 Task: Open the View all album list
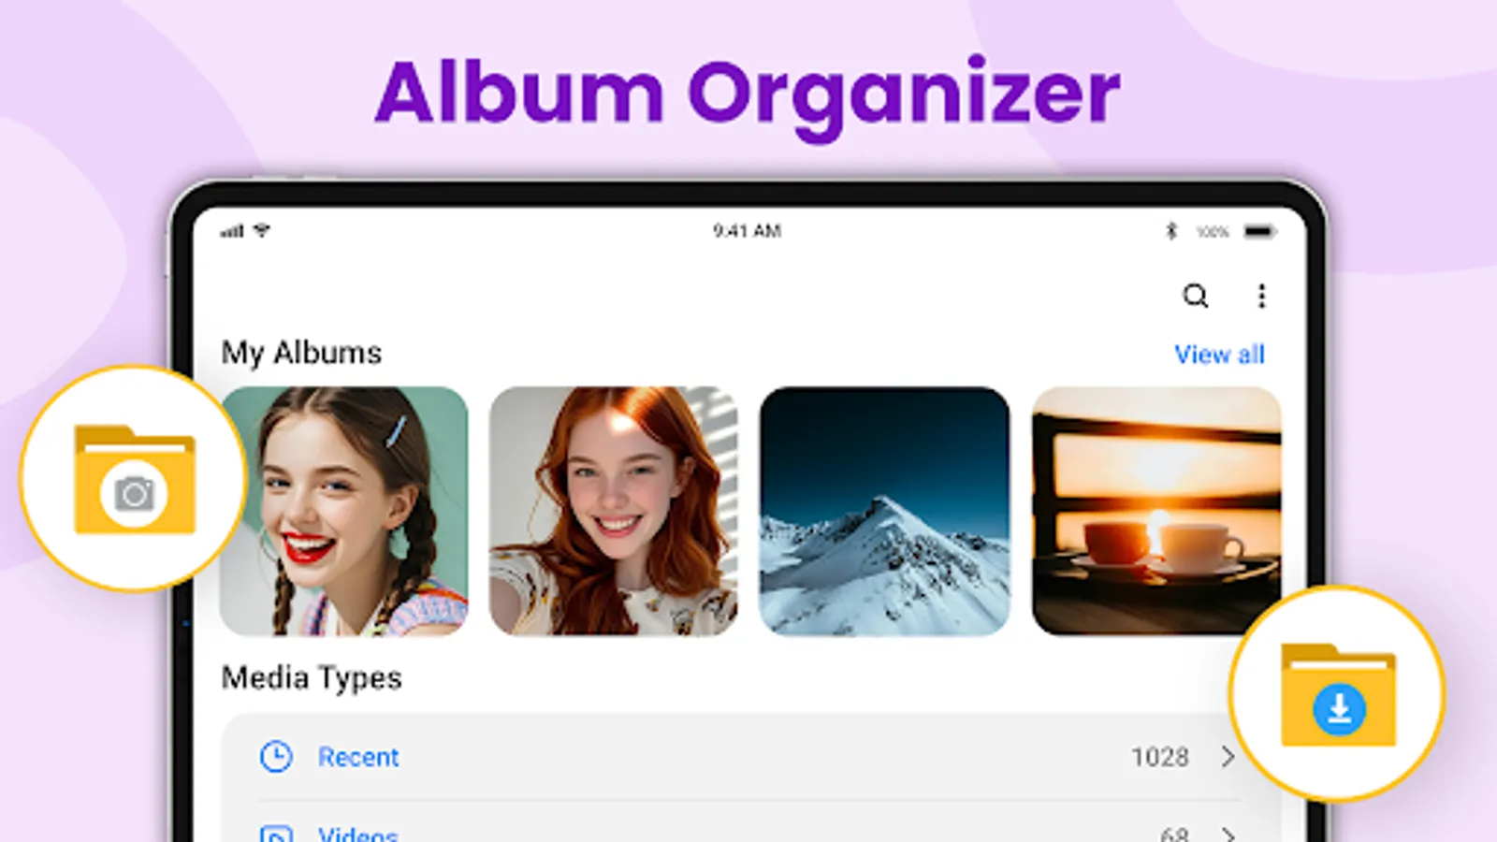pyautogui.click(x=1219, y=354)
